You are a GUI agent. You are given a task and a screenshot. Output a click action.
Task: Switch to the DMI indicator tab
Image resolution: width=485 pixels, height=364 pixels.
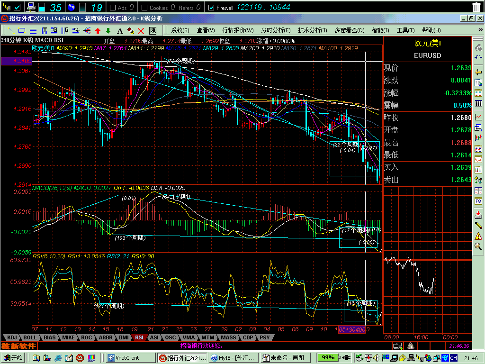click(x=124, y=337)
